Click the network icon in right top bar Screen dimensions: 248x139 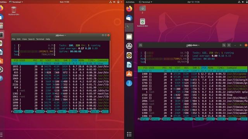coord(239,2)
